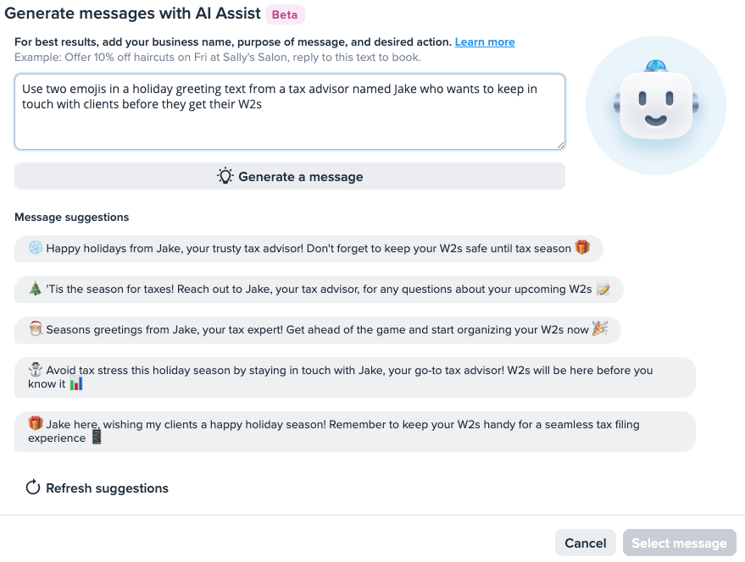
Task: Open the Learn more link
Action: pos(485,41)
